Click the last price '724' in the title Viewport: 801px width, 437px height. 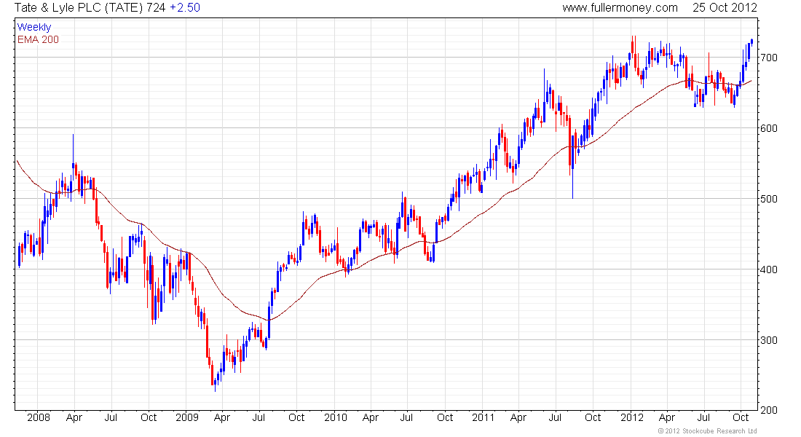pyautogui.click(x=156, y=8)
